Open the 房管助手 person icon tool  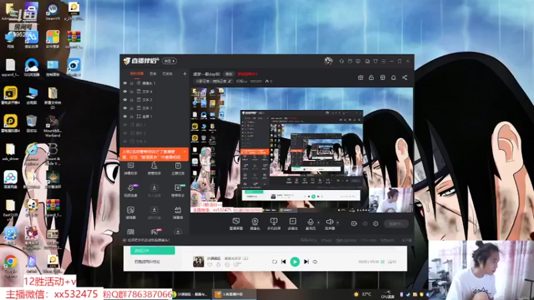pos(154,169)
